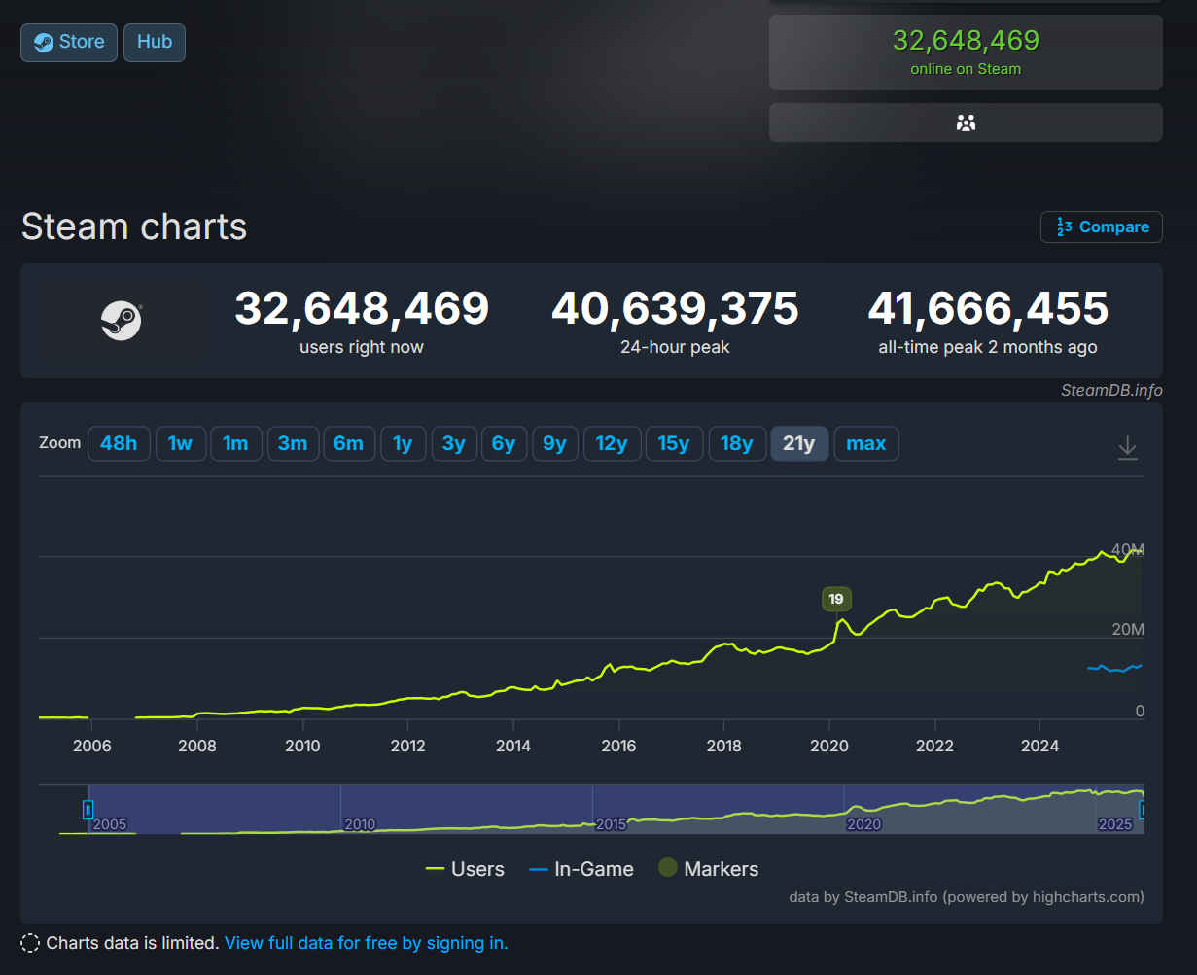Set zoom to 48h
1197x975 pixels.
coord(119,443)
